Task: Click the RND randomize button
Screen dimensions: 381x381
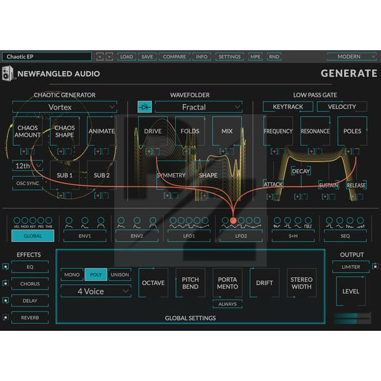Action: (274, 57)
